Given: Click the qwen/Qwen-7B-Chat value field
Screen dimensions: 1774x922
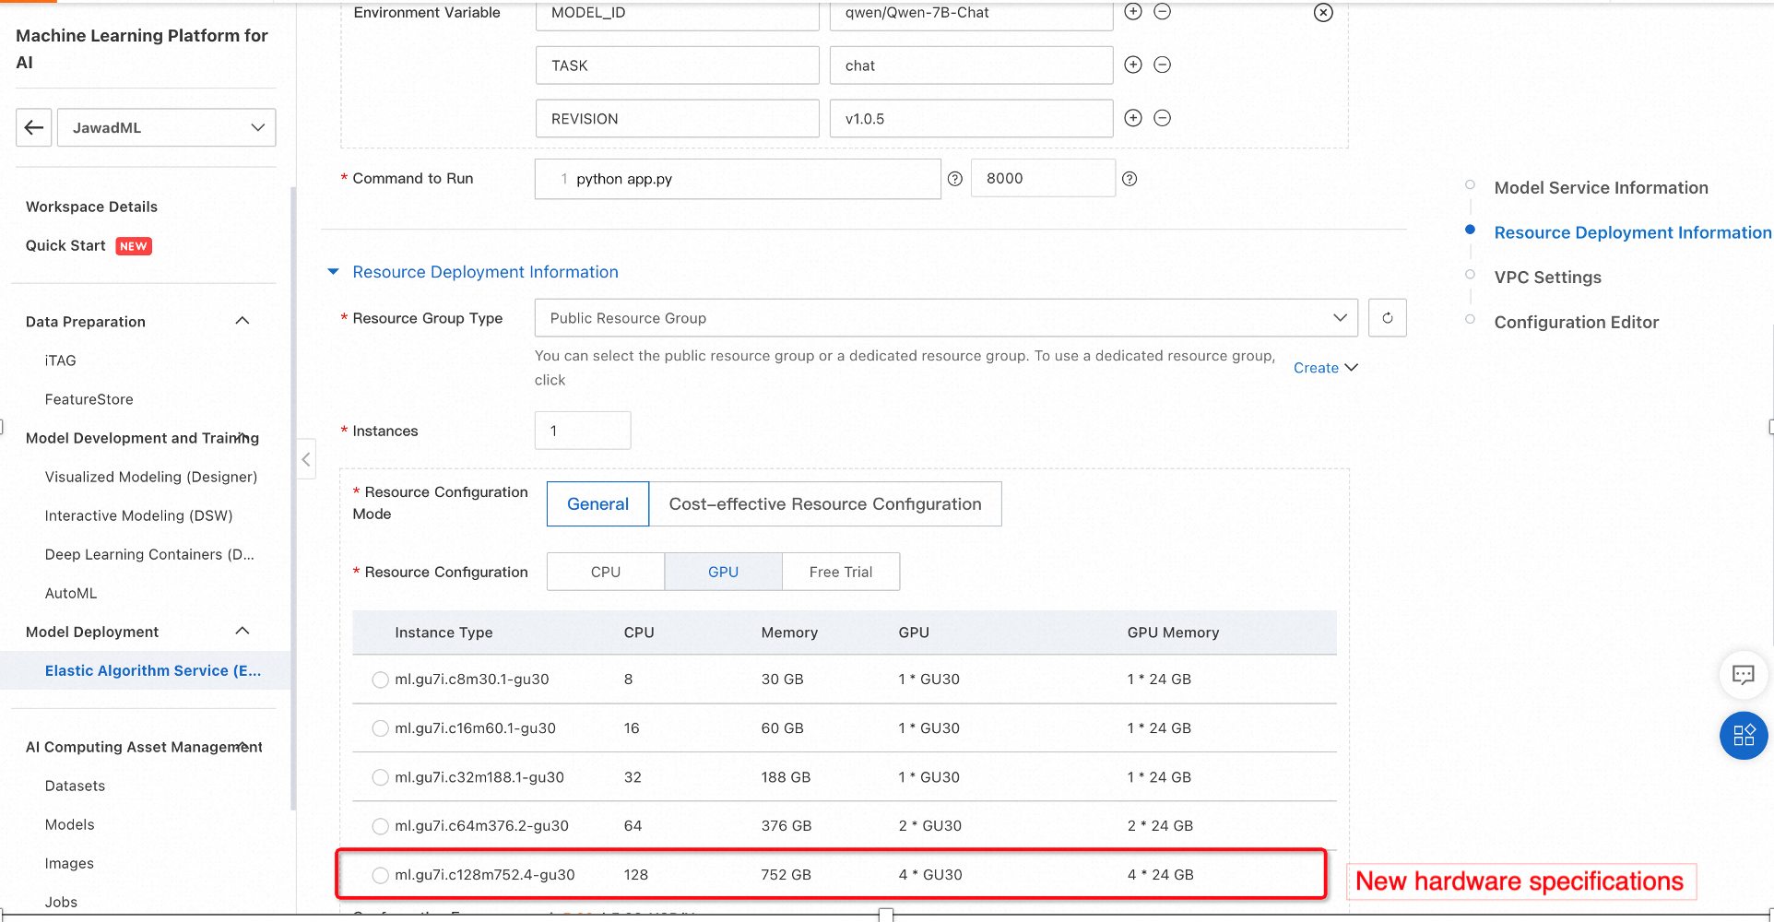Looking at the screenshot, I should point(971,14).
